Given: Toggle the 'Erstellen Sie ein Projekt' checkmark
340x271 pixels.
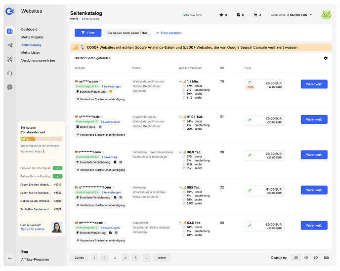Looking at the screenshot, I should click(57, 168).
